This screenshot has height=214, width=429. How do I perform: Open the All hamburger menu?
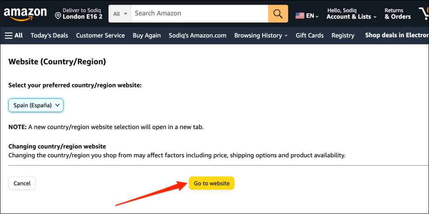14,36
